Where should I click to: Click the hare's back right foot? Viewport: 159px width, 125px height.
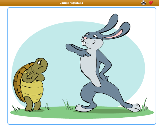tap(133, 107)
